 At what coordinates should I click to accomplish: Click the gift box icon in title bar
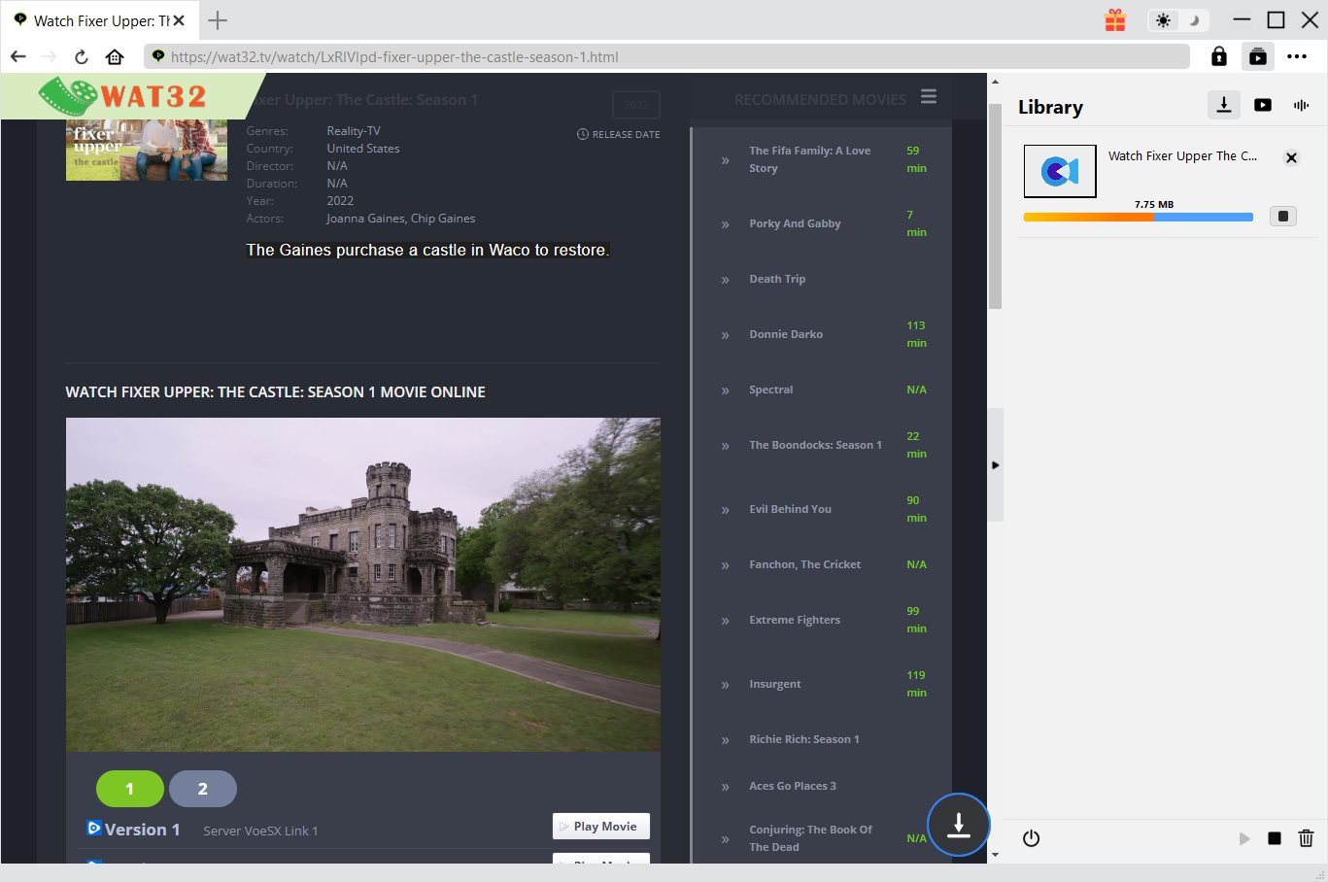tap(1115, 20)
